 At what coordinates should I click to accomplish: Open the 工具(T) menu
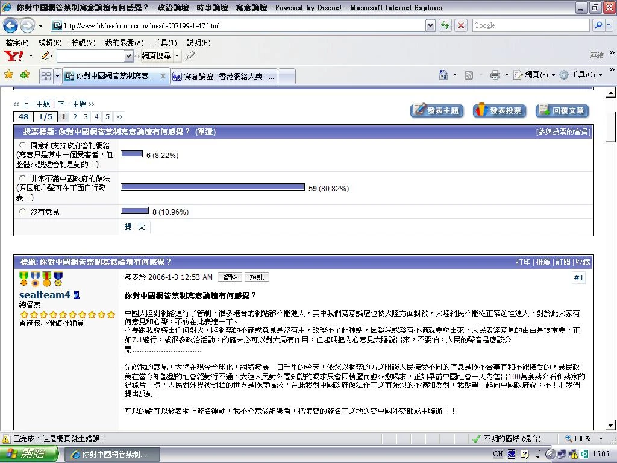pos(165,43)
